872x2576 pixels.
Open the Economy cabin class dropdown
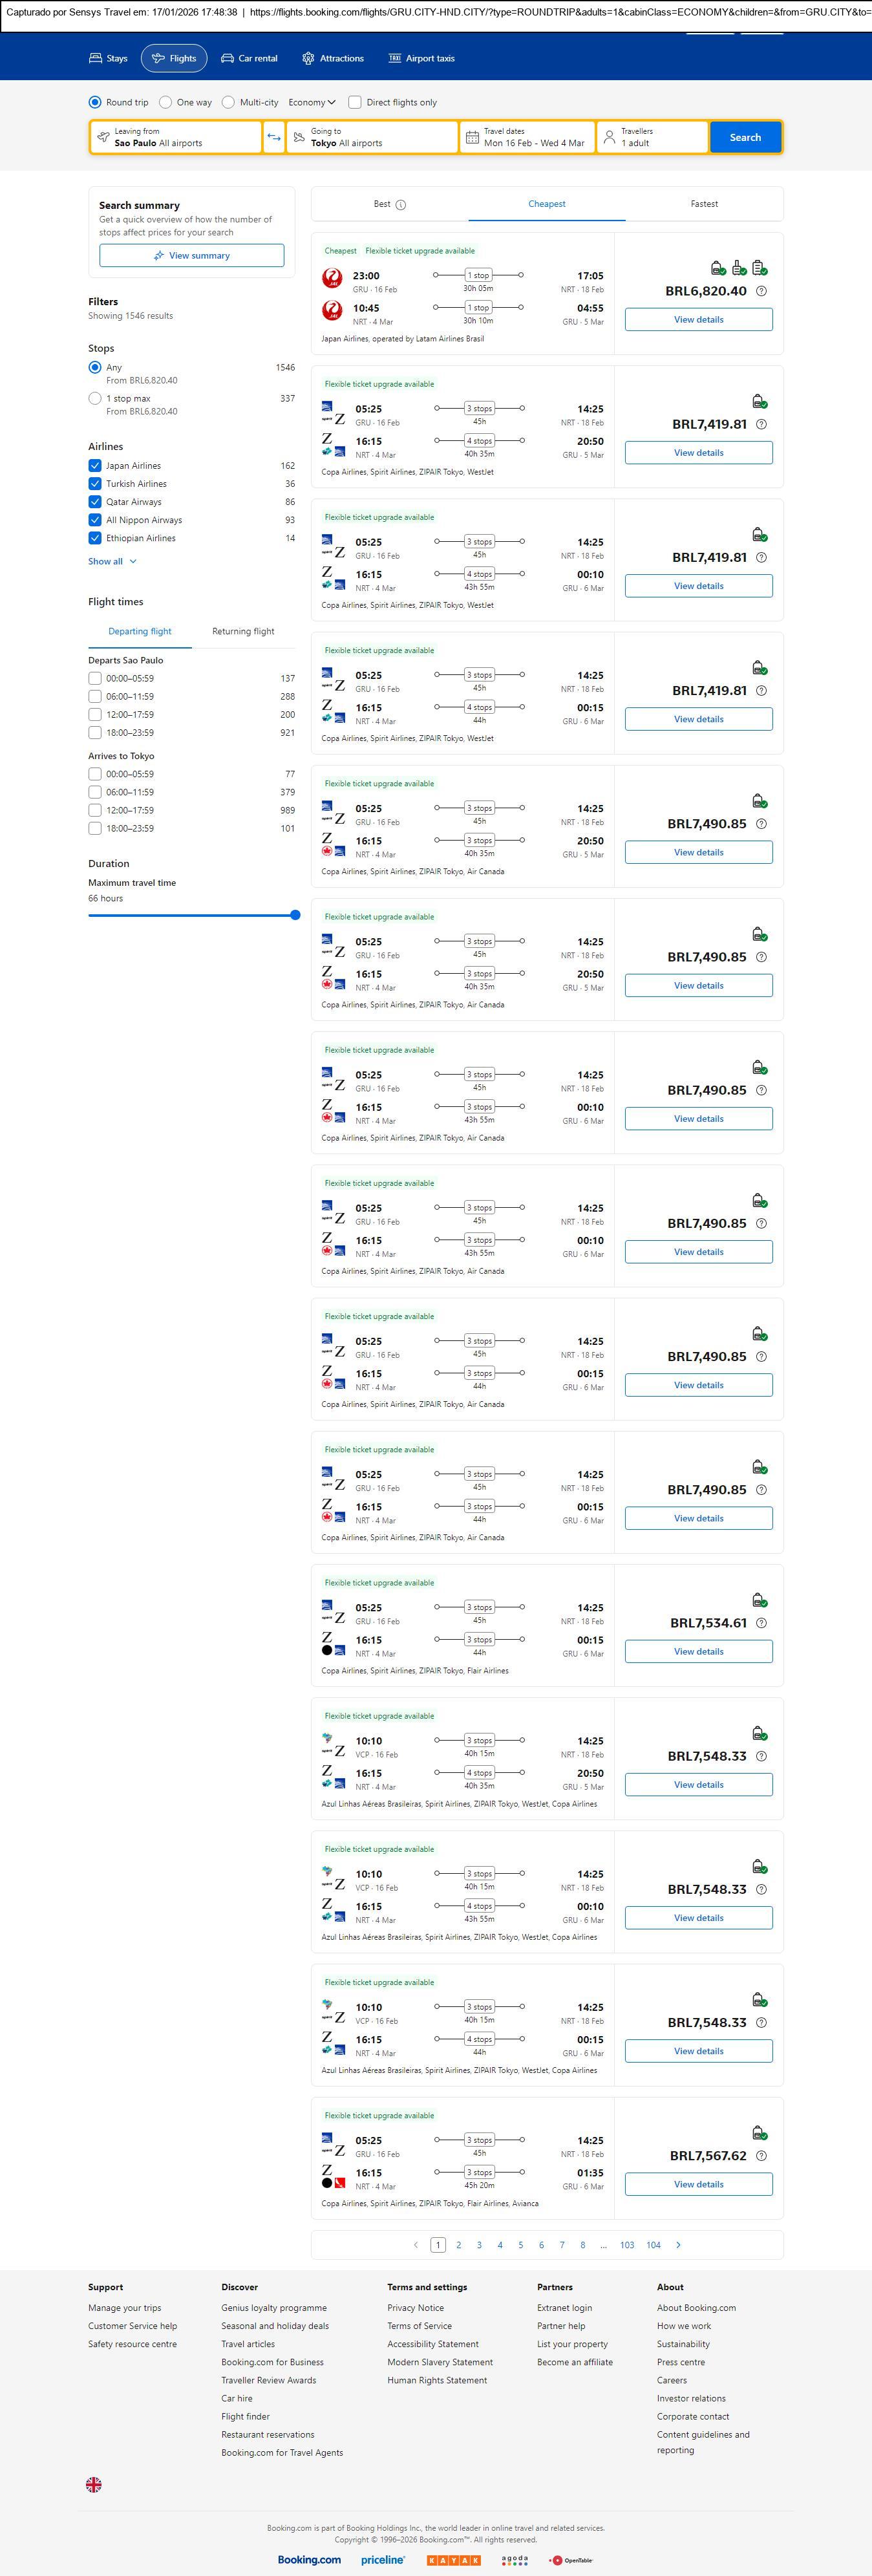pyautogui.click(x=311, y=102)
